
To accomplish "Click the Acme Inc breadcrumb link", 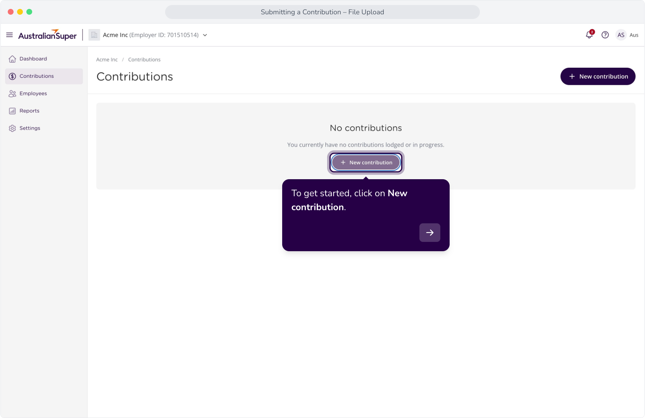I will (107, 60).
